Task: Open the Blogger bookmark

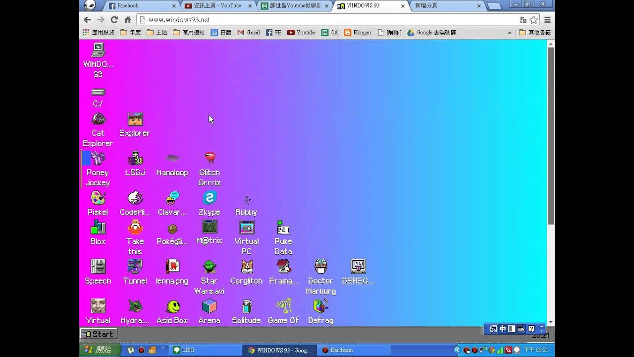Action: [x=358, y=32]
